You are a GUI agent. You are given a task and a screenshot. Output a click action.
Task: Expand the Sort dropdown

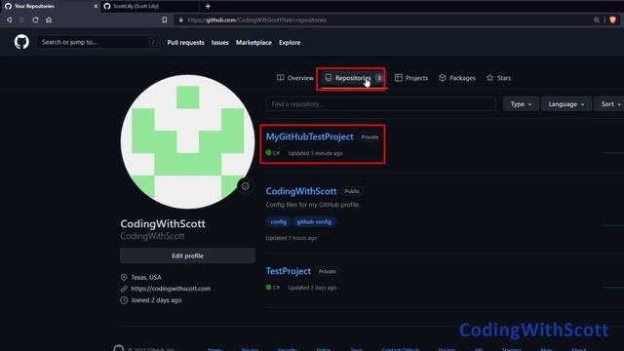click(610, 104)
